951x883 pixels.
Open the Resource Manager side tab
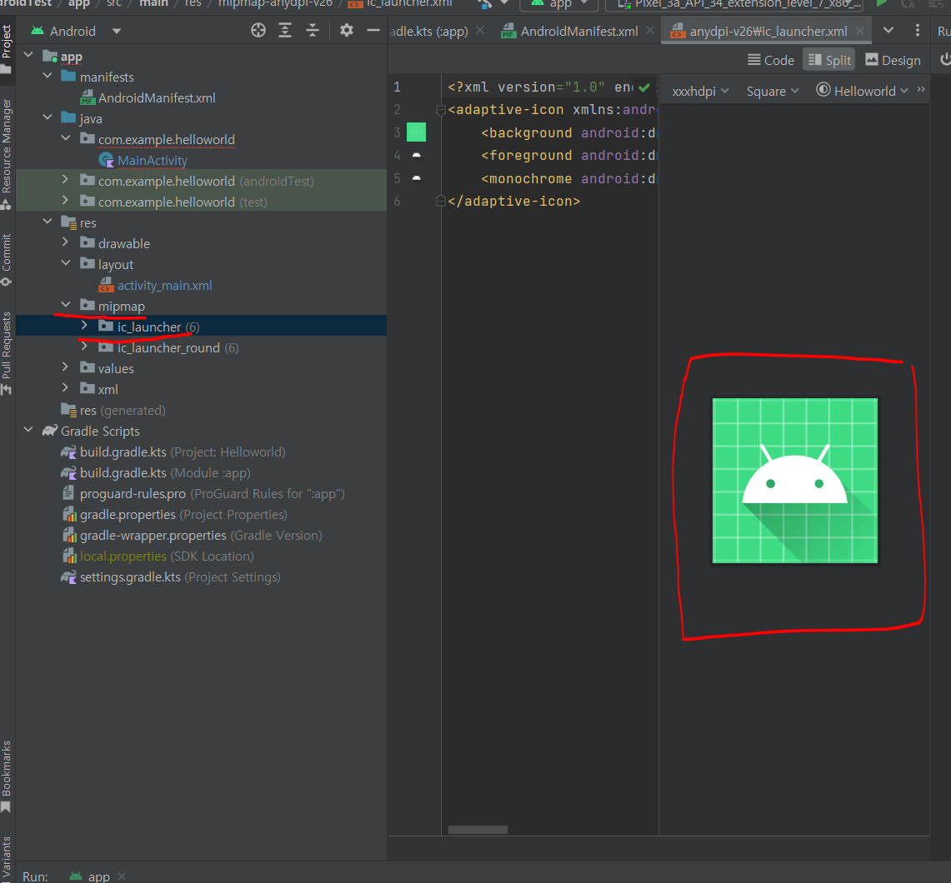(x=7, y=153)
